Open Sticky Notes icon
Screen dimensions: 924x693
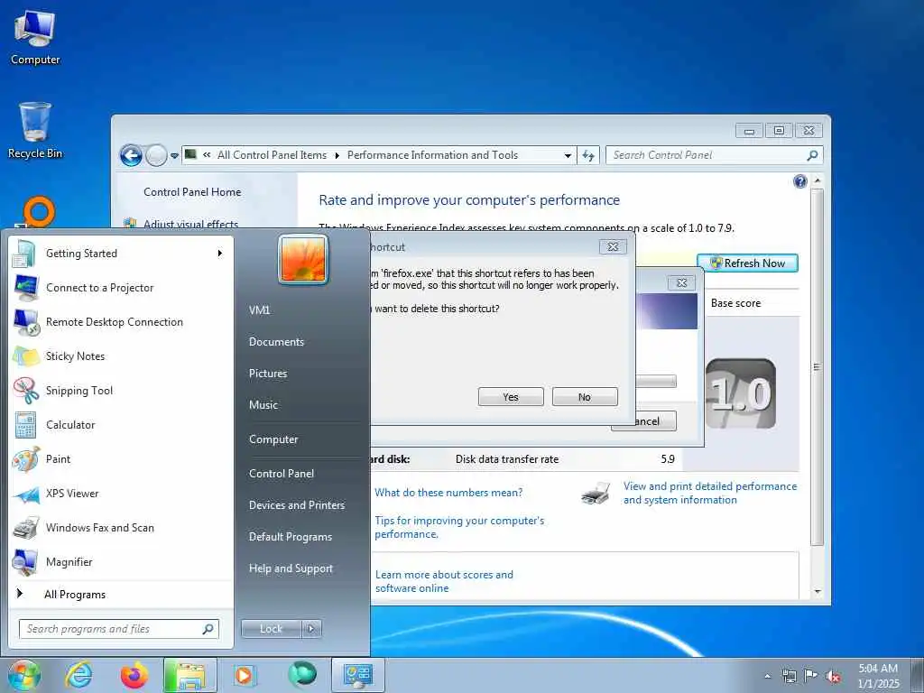(x=26, y=356)
